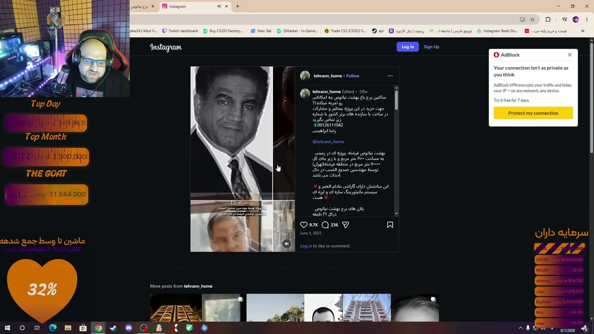
Task: Click the June 5, 2025 post date
Action: click(310, 233)
